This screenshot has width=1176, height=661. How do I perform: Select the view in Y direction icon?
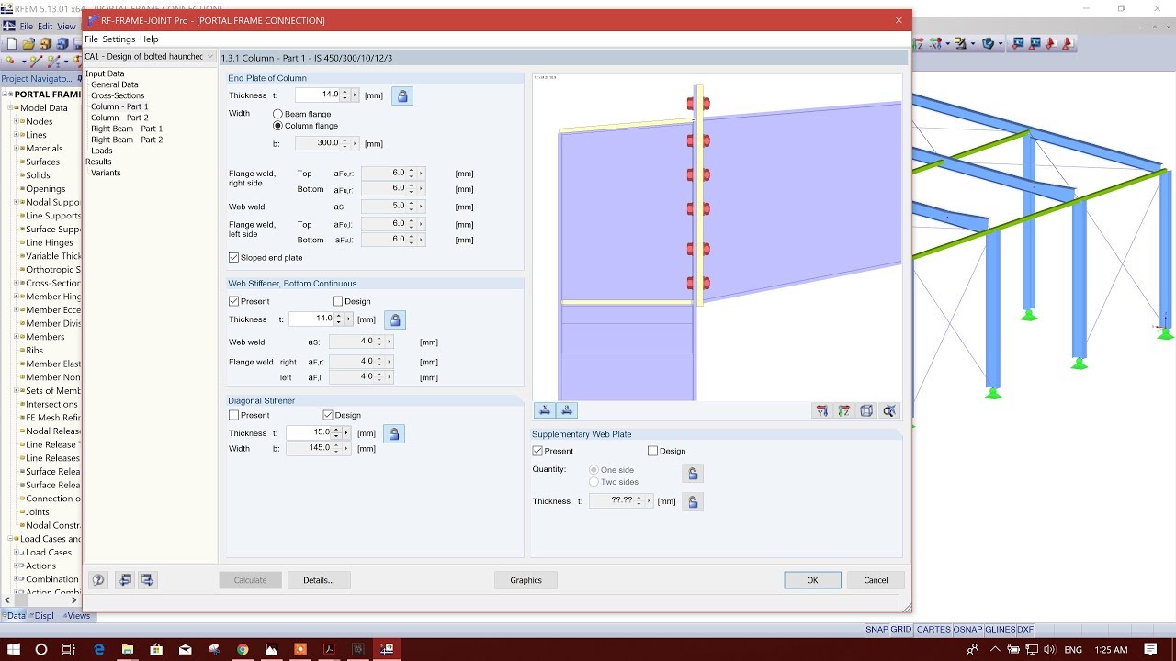tap(822, 410)
